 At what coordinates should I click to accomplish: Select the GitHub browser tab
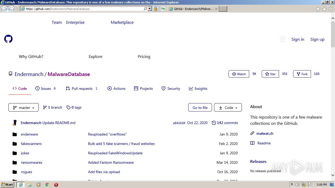(x=193, y=9)
